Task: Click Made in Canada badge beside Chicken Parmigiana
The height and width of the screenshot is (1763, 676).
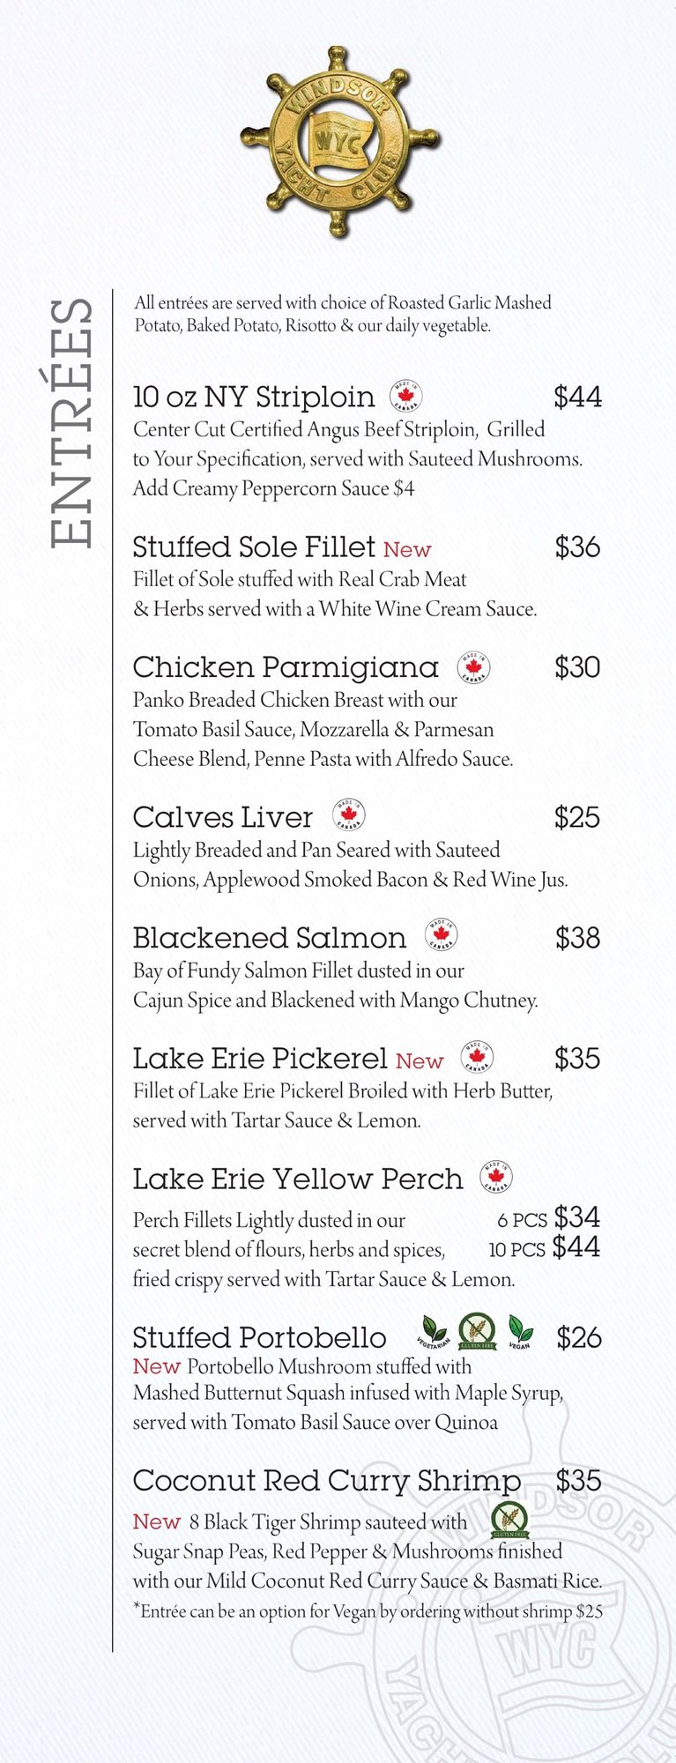Action: coord(474,667)
